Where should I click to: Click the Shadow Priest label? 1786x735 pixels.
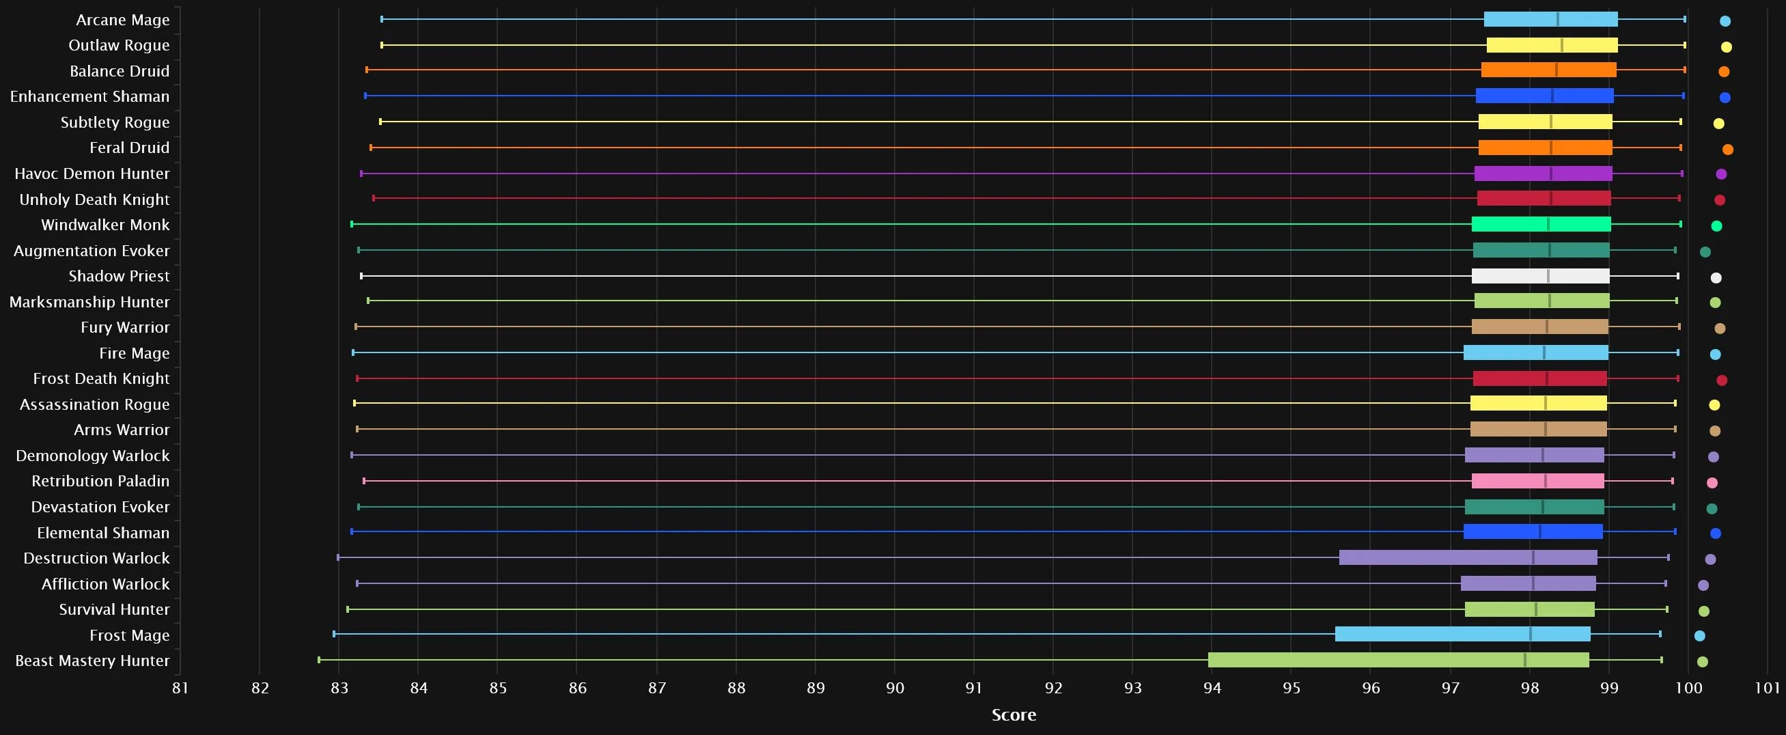tap(120, 277)
